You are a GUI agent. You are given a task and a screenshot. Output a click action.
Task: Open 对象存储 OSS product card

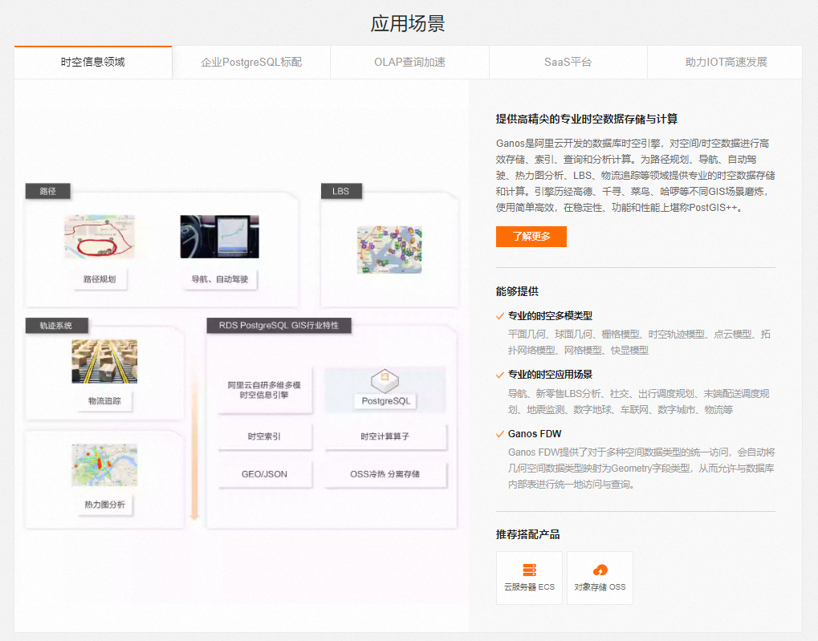[600, 578]
